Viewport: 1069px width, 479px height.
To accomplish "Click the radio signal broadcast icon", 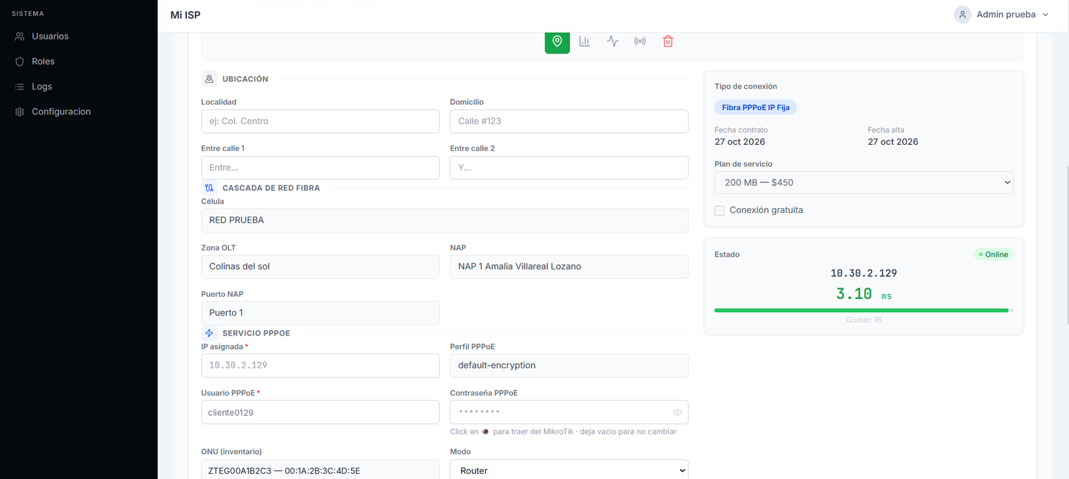I will (640, 41).
